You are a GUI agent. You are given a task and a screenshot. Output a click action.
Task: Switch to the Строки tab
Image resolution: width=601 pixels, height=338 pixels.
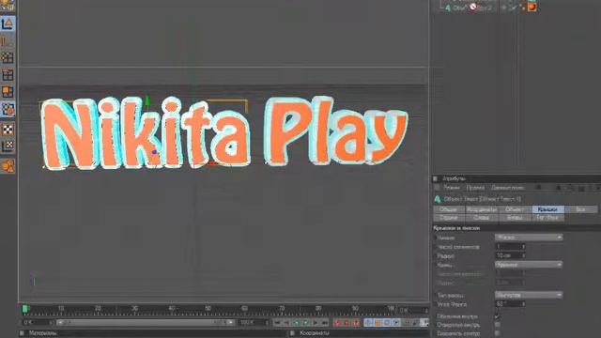tap(449, 218)
